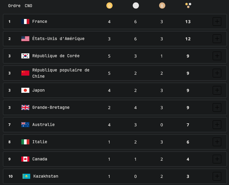The width and height of the screenshot is (229, 185).
Task: Click the Ordre column header
Action: click(x=14, y=6)
